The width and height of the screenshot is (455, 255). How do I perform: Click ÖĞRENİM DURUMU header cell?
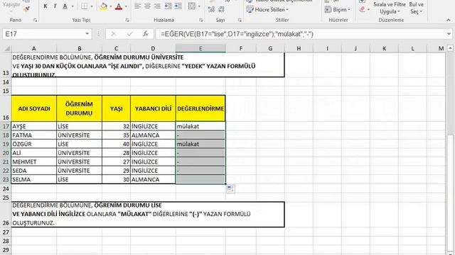[x=79, y=108]
